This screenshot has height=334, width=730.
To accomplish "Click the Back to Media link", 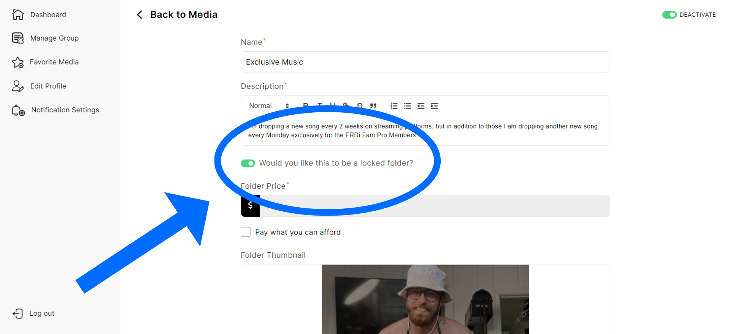I will pos(184,15).
